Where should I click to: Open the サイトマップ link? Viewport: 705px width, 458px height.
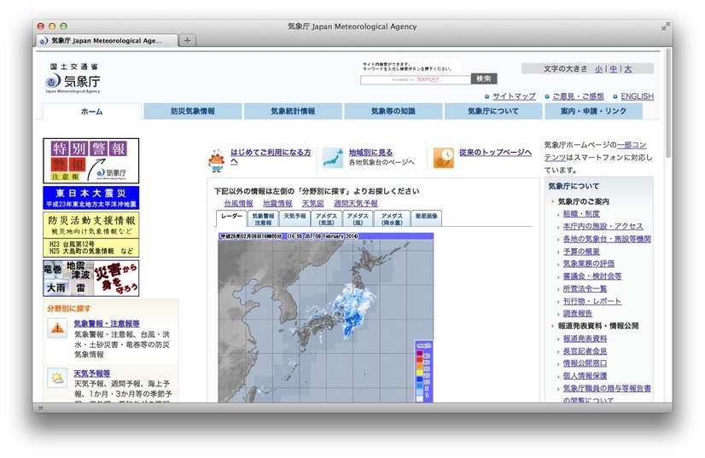click(x=514, y=96)
